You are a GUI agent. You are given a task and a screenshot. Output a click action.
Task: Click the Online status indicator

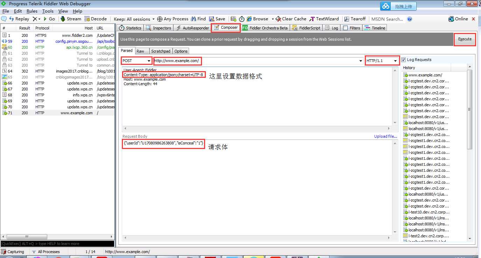click(x=458, y=19)
